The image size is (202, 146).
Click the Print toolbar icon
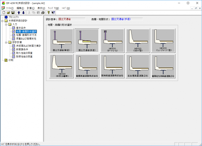click(43, 12)
